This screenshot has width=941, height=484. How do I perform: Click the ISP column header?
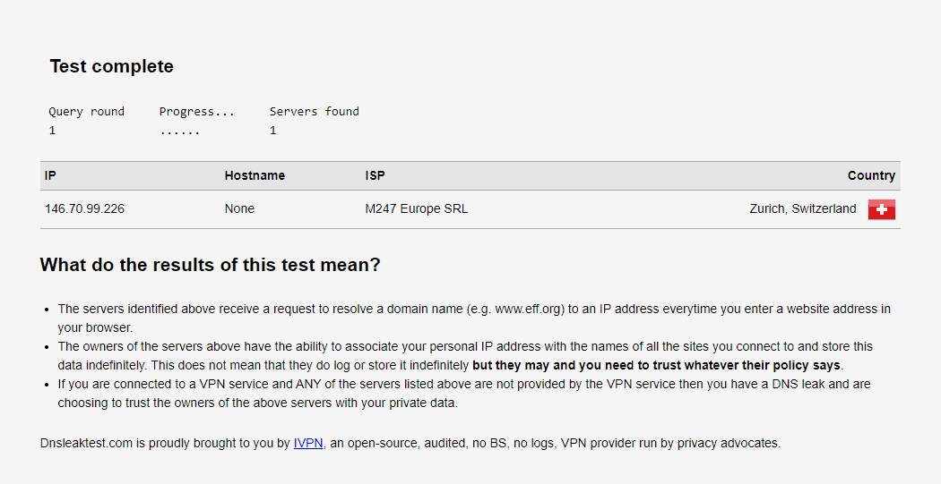(376, 175)
